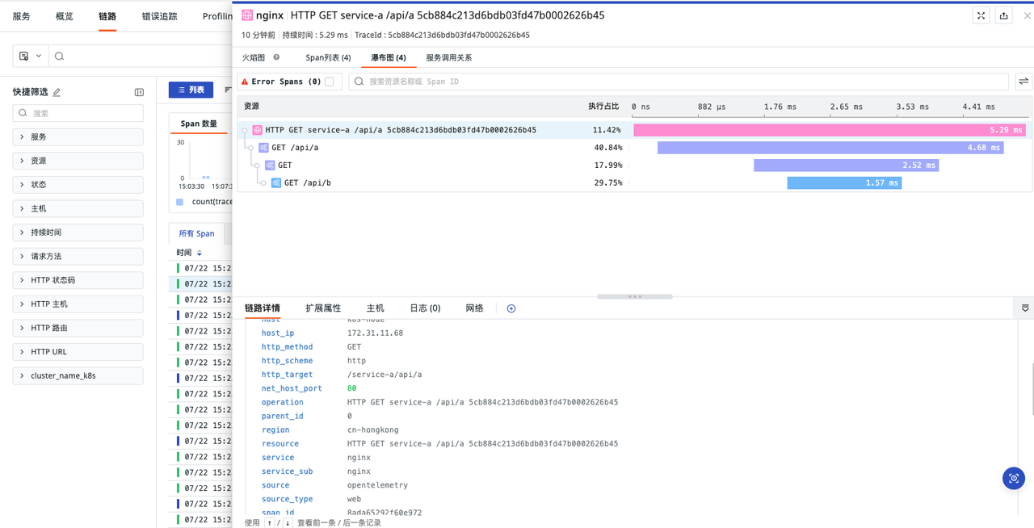Click the host_ip value 172.31.11.68
Screen dimensions: 1034x528
pos(375,333)
